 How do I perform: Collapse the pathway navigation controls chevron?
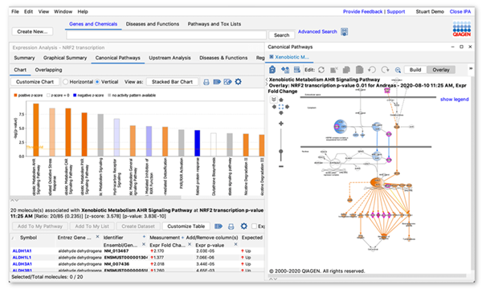tap(273, 100)
